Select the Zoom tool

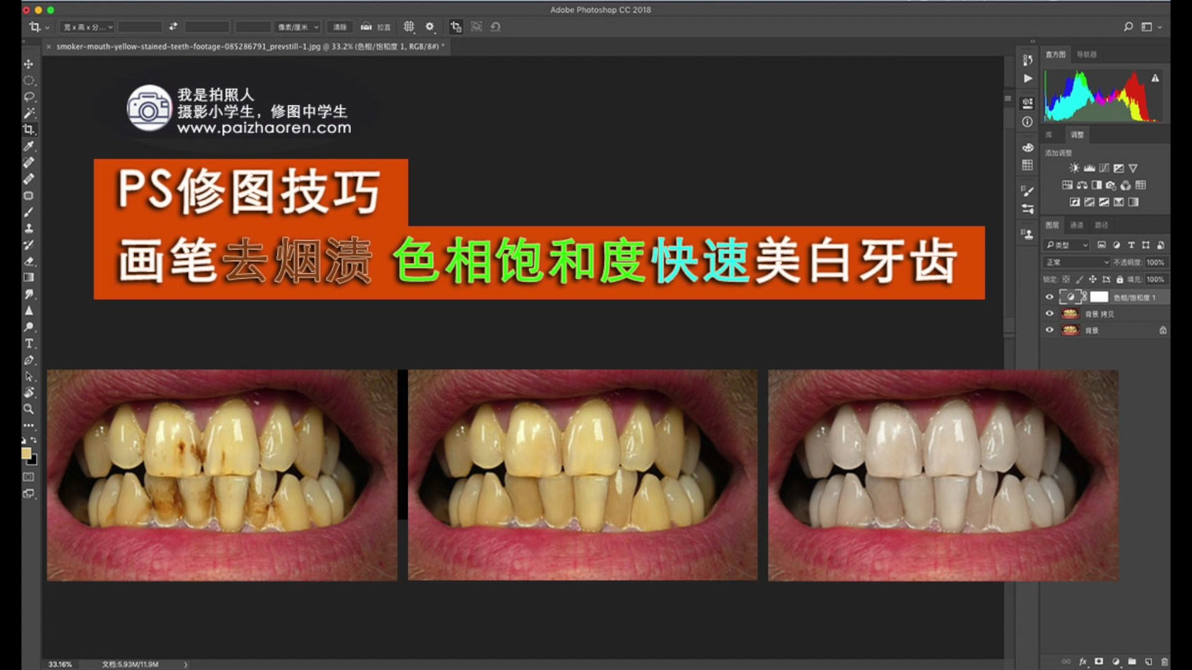click(x=28, y=409)
